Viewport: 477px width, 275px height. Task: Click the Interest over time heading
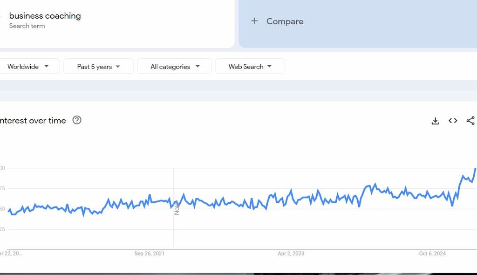click(33, 121)
